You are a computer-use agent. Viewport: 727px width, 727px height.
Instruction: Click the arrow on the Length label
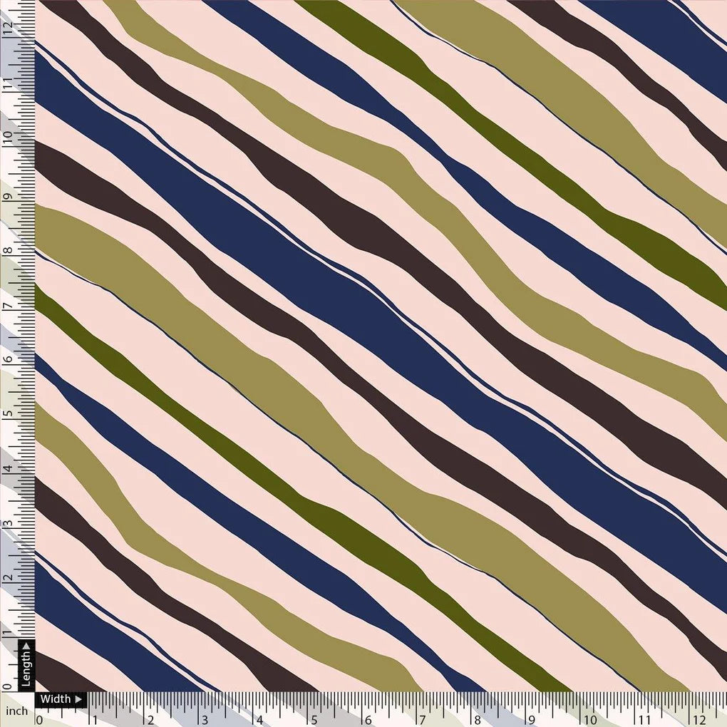[x=26, y=647]
